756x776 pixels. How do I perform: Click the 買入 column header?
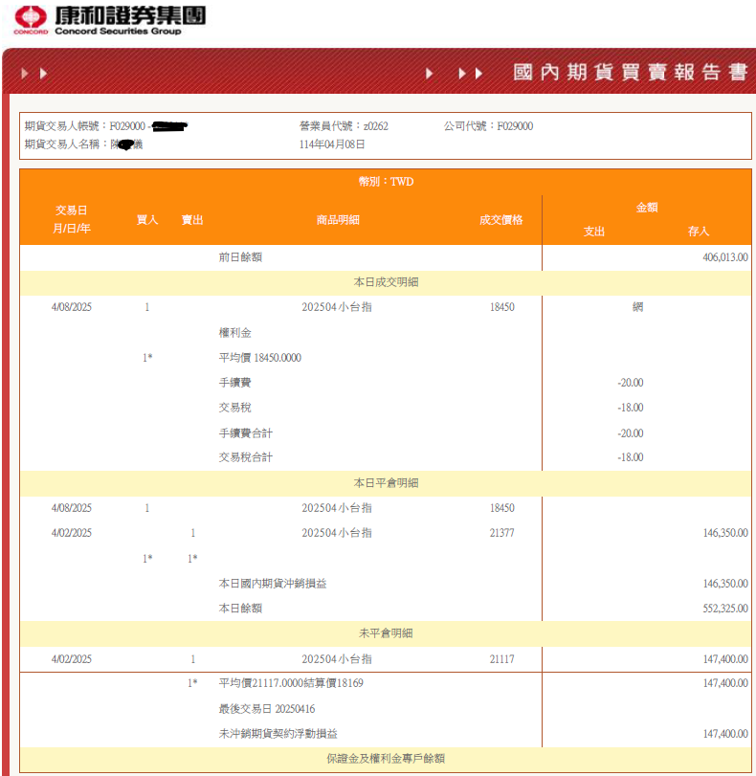pos(147,220)
